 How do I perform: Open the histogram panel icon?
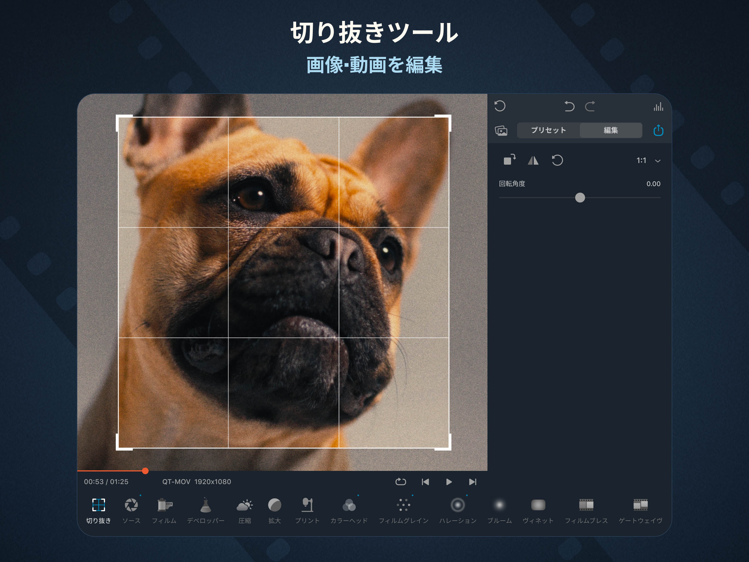coord(658,107)
